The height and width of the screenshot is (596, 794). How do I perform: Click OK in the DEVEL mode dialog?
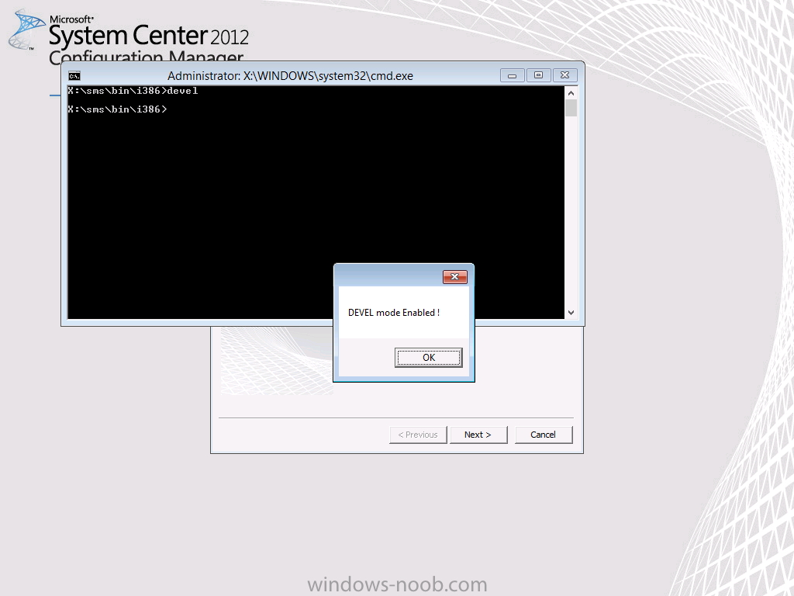click(428, 357)
